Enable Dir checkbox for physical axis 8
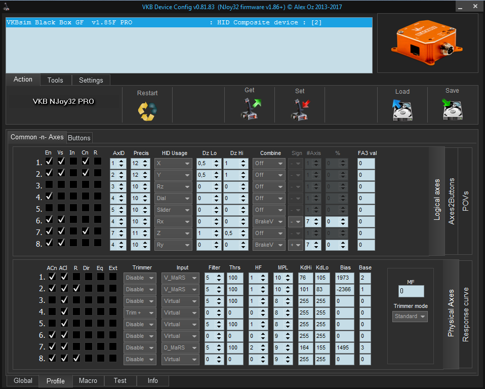Viewport: 485px width, 389px height. pyautogui.click(x=89, y=359)
